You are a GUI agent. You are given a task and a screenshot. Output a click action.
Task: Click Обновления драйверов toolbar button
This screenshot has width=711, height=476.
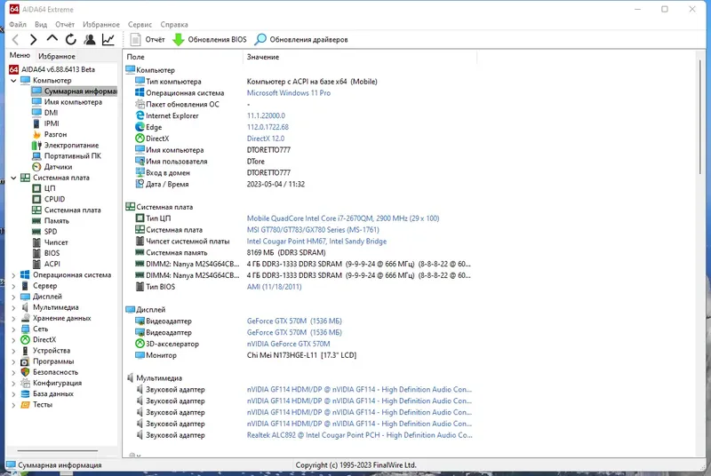[x=301, y=40]
